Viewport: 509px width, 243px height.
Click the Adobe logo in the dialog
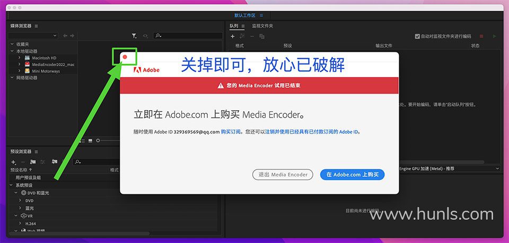tap(146, 70)
